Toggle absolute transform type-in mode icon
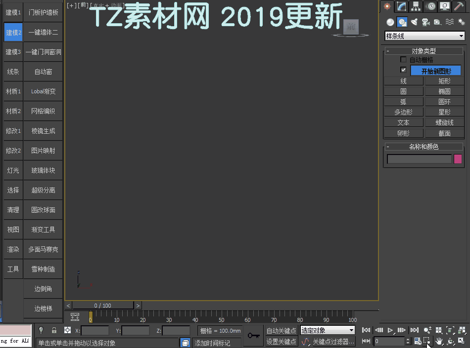This screenshot has width=470, height=348. point(67,330)
